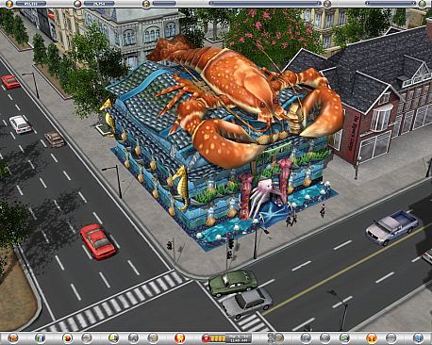Click the gold coin icon at the top-left corner
Screen dimensions: 432x345
[9, 4]
